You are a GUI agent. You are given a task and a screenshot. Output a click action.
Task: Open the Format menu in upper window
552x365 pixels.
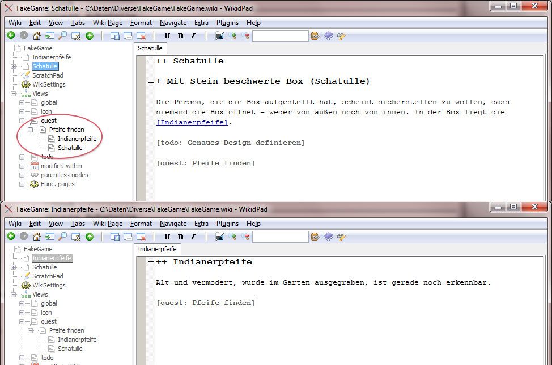(x=141, y=23)
